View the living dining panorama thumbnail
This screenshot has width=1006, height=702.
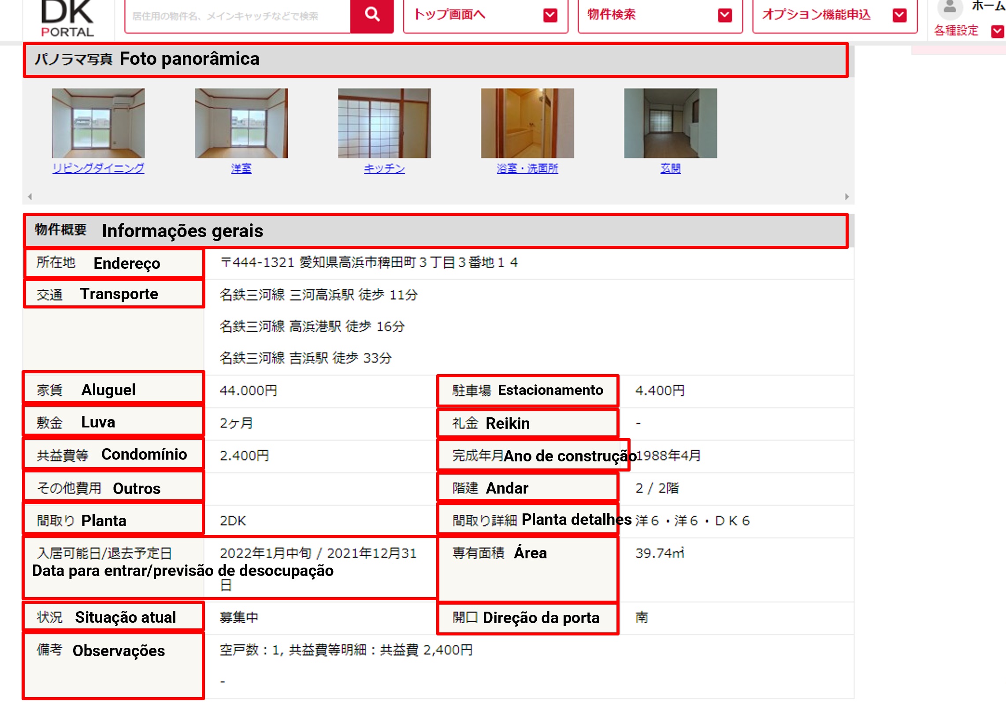point(98,123)
